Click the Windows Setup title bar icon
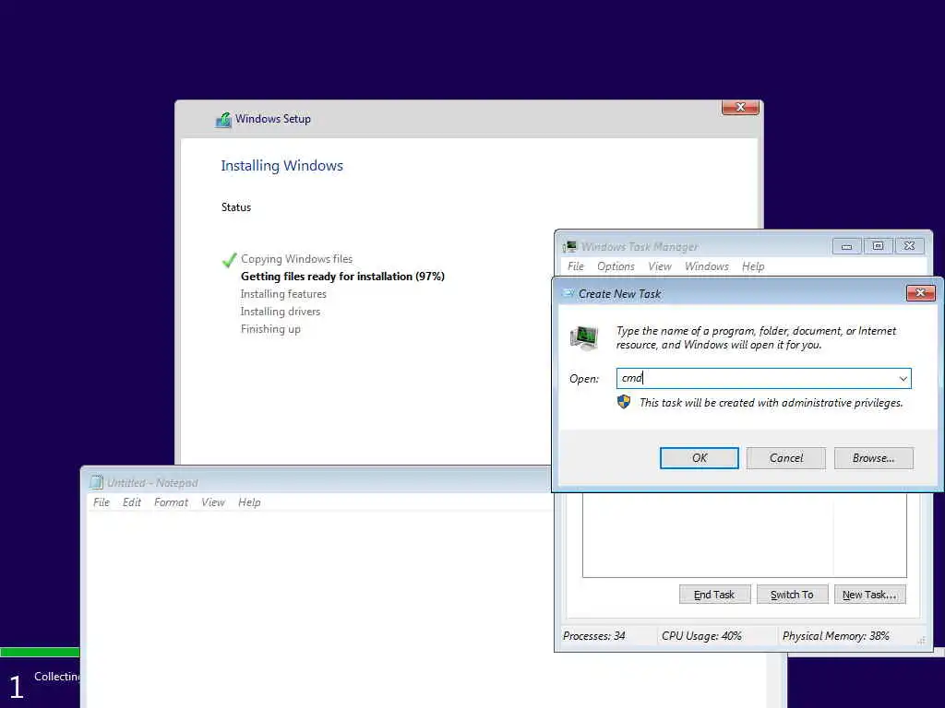The width and height of the screenshot is (945, 708). pyautogui.click(x=223, y=119)
